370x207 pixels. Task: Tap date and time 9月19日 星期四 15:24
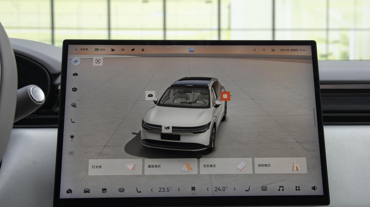293,50
